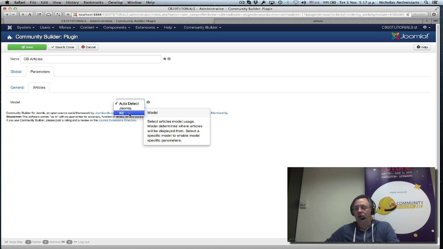Open Safari Develop menu
Screen dimensions: 443x249
pos(116,2)
